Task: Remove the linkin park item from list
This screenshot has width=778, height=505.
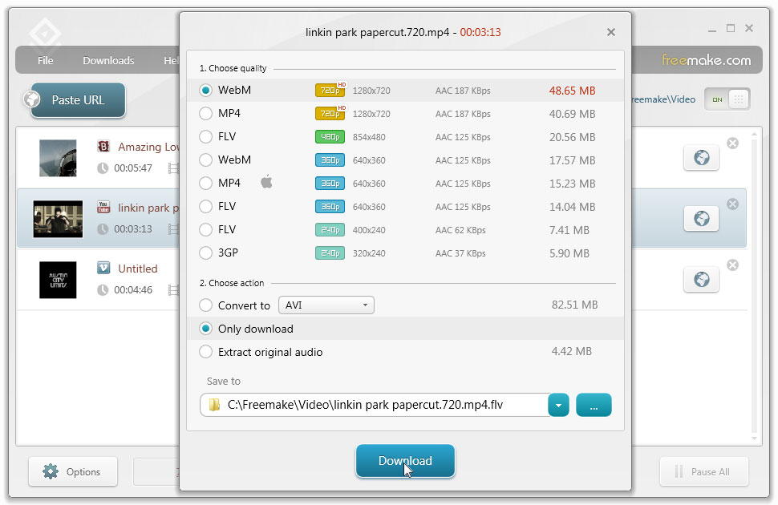Action: click(732, 204)
